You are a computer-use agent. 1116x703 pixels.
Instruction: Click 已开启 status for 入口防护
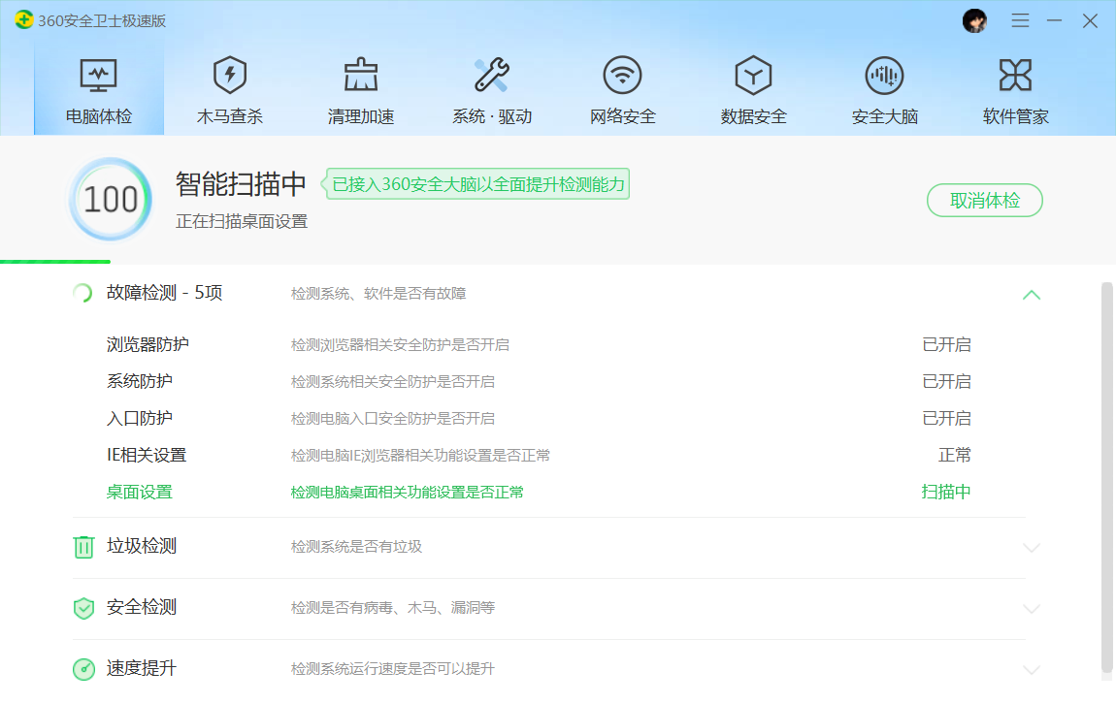tap(946, 419)
